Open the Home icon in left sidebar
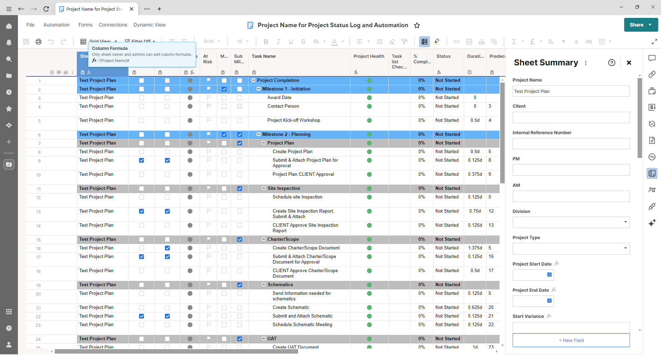Image resolution: width=661 pixels, height=355 pixels. (x=9, y=26)
